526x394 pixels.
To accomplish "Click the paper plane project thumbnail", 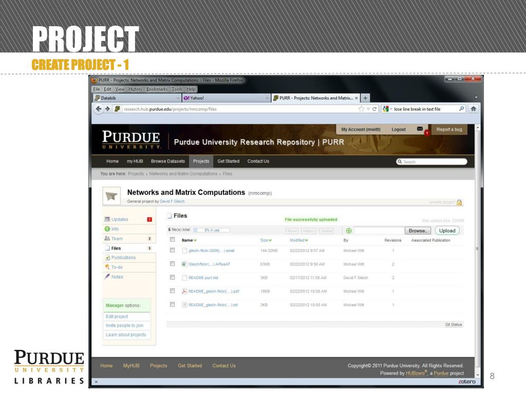I will [x=111, y=196].
